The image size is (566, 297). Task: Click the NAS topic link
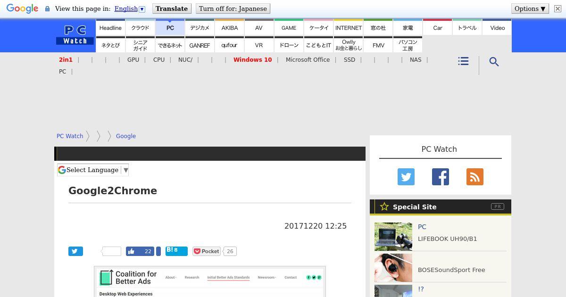tap(416, 59)
